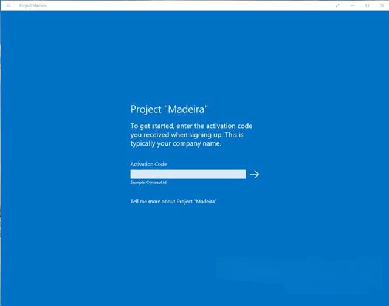Click the Activation Code input field
Screen dimensions: 389x306
(x=188, y=174)
